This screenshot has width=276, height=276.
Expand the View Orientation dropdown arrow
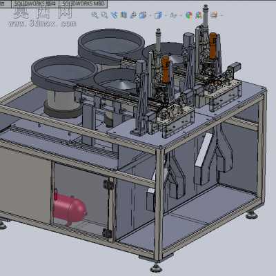pyautogui.click(x=150, y=15)
